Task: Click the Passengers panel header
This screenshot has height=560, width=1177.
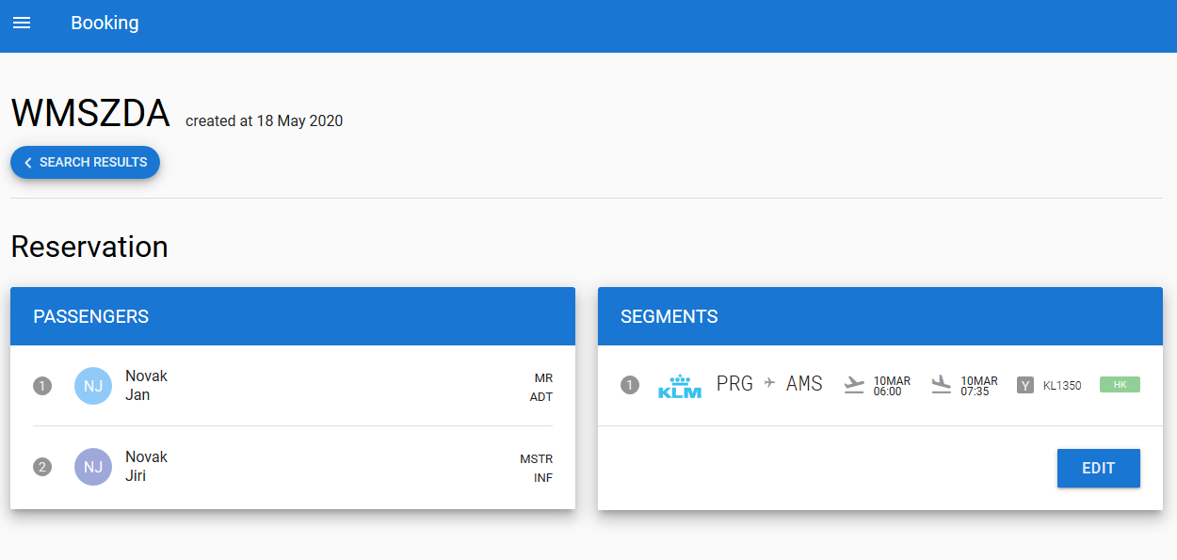Action: (292, 316)
